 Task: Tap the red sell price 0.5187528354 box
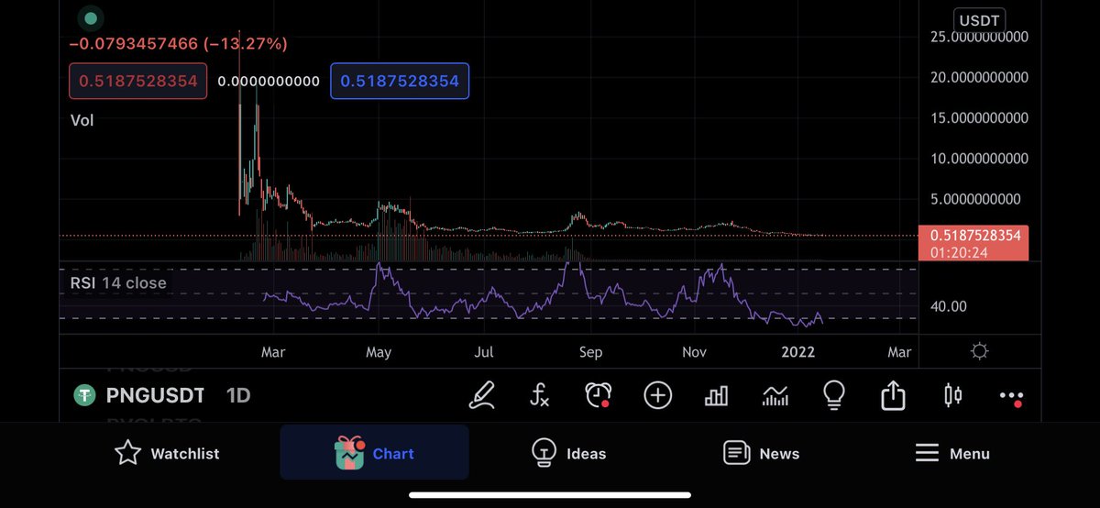[138, 81]
